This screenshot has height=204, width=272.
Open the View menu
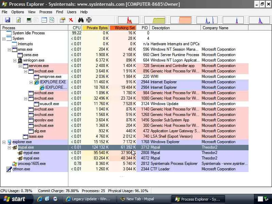pos(32,12)
